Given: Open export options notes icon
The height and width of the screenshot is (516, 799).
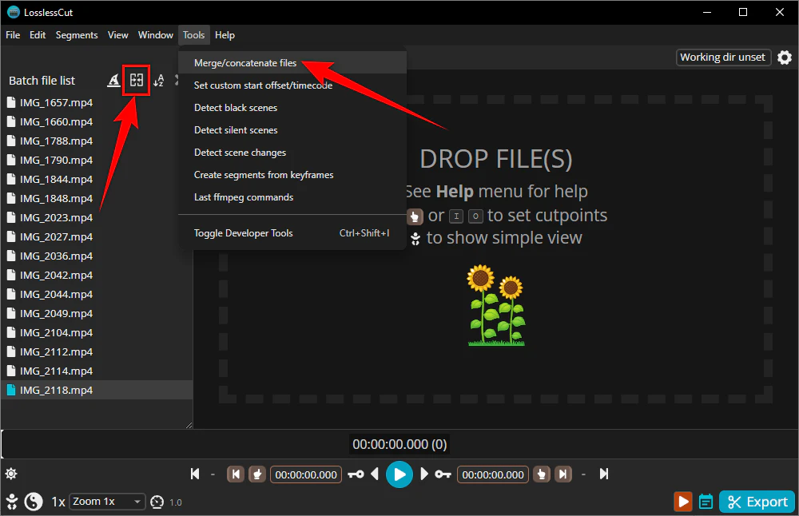Looking at the screenshot, I should click(x=706, y=502).
